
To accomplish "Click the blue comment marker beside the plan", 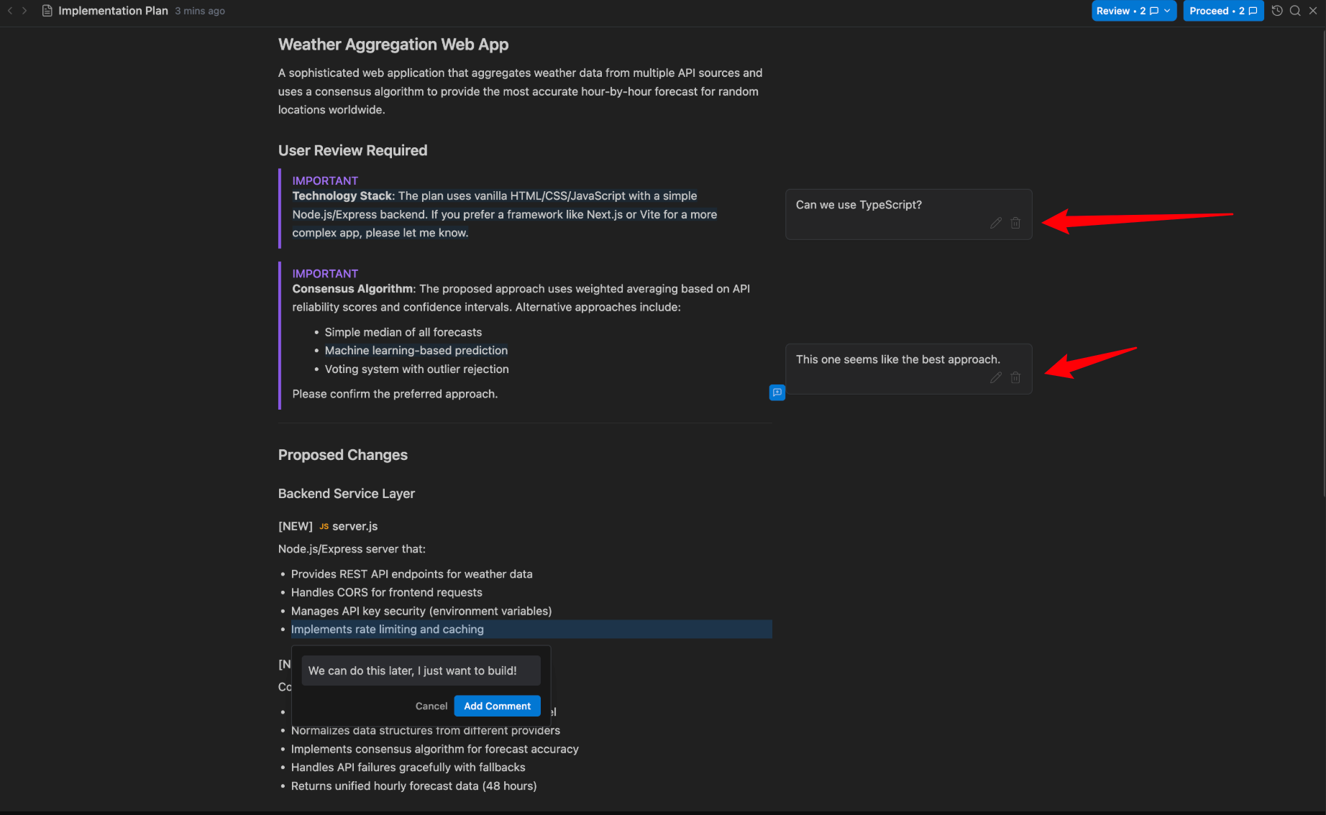I will click(777, 392).
